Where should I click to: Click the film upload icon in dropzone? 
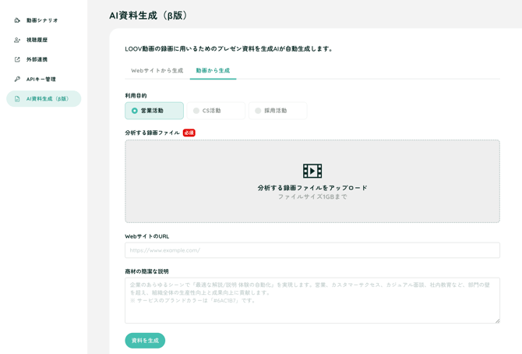tap(312, 171)
